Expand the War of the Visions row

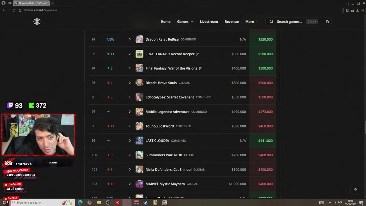point(130,68)
